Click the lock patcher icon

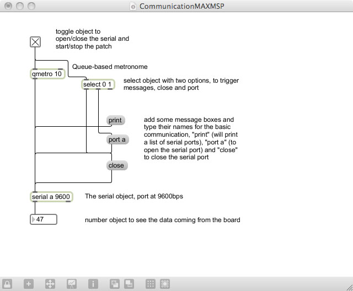[x=8, y=284]
